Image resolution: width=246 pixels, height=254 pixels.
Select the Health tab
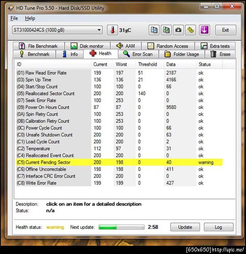(101, 53)
